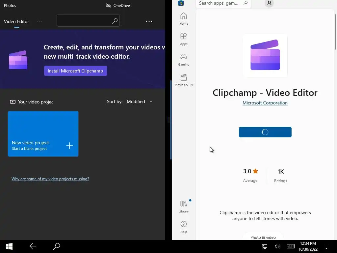The width and height of the screenshot is (337, 253).
Task: Select the Video Editor tab in Photos
Action: pos(16,21)
